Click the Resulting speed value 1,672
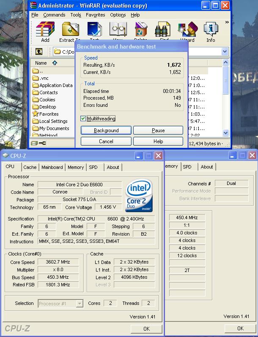This screenshot has width=258, height=337. (174, 65)
